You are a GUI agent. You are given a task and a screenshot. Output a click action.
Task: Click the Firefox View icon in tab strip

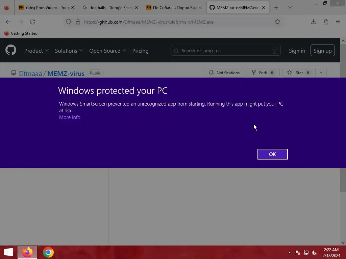[7, 8]
